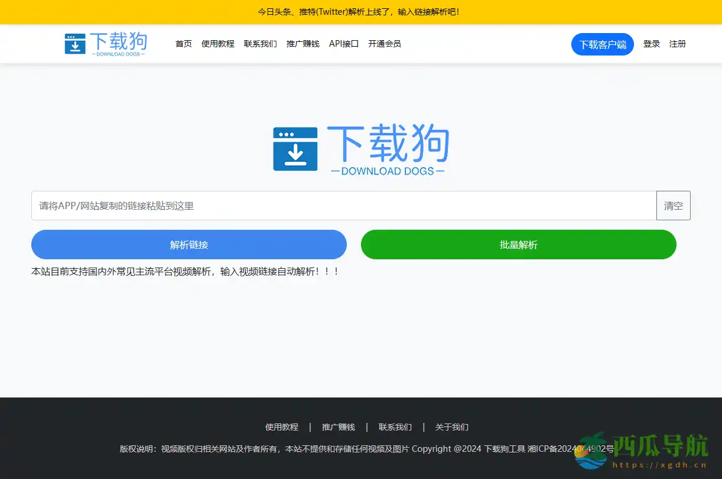Select 开通会员 to open membership page
Screen dimensions: 722x479
pos(385,43)
